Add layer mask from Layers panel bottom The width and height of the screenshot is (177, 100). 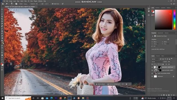pos(164,95)
